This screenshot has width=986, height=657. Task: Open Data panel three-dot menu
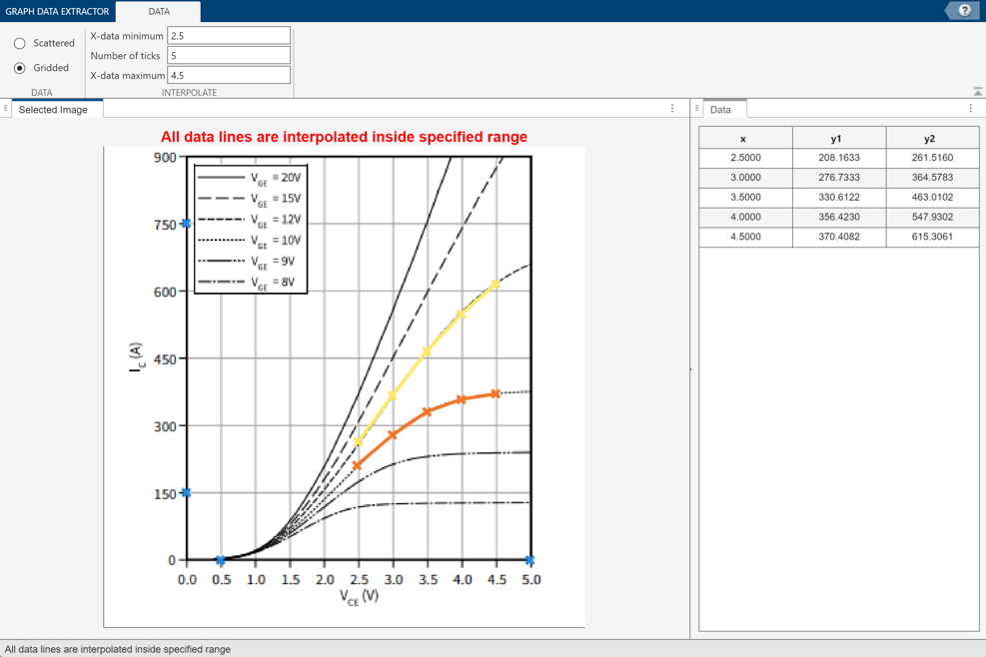coord(970,109)
